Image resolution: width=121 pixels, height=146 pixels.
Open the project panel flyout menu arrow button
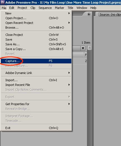click(x=89, y=14)
